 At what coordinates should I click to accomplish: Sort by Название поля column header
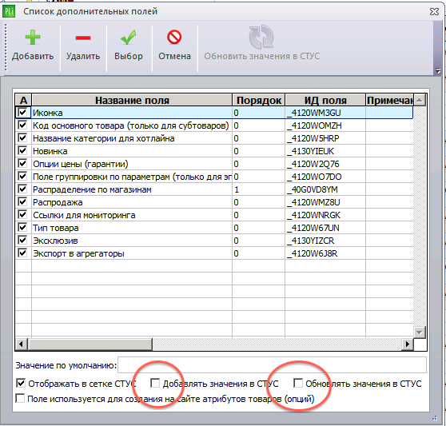point(132,100)
